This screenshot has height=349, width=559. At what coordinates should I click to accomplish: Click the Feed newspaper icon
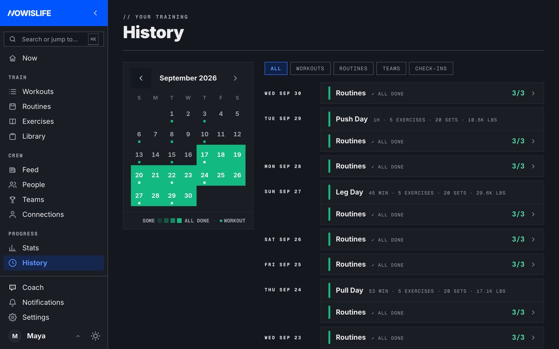(13, 170)
